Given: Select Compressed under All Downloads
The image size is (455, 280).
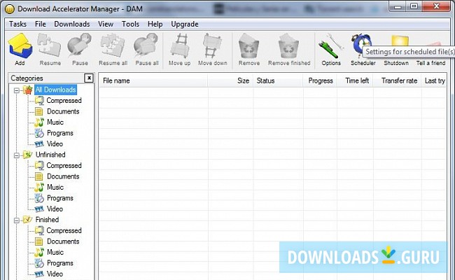Looking at the screenshot, I should point(64,100).
